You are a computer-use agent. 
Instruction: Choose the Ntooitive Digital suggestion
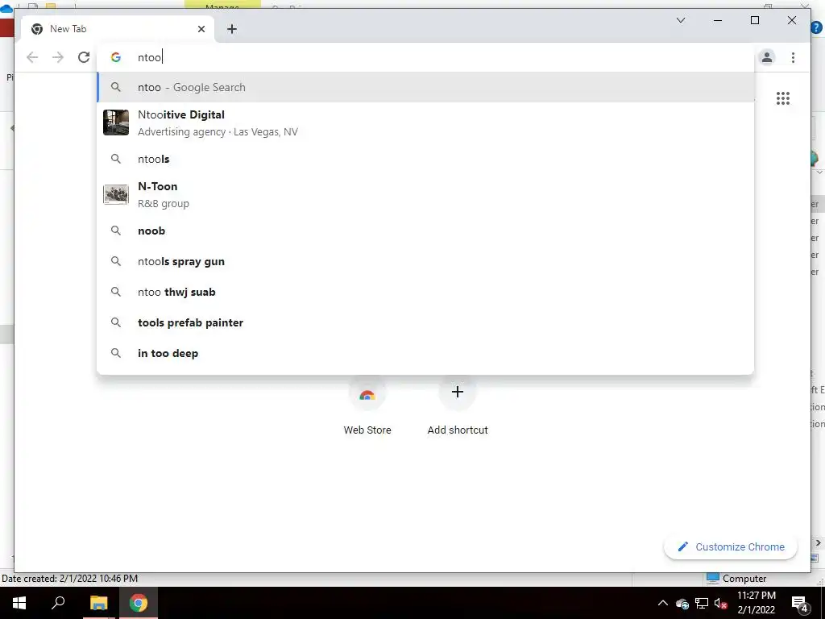(x=425, y=123)
